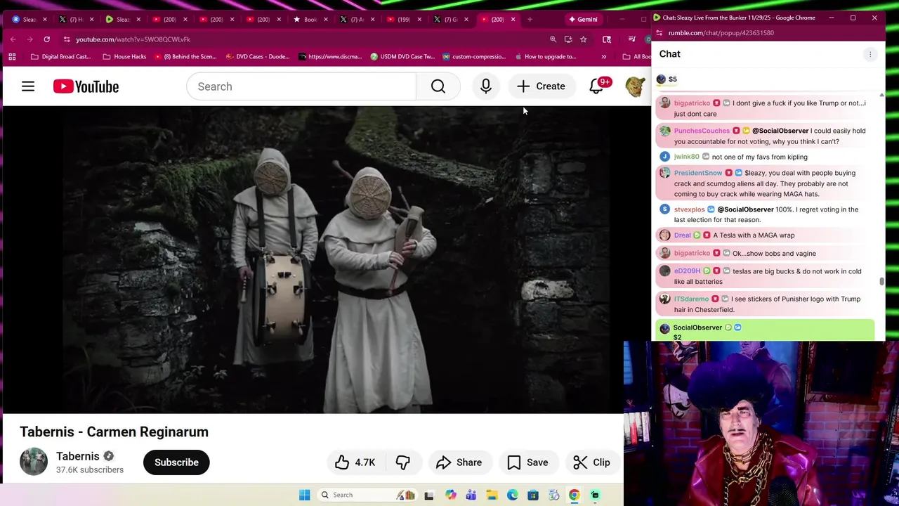Screen dimensions: 899x506
Task: Open the All Bookmarks folder
Action: tap(636, 56)
